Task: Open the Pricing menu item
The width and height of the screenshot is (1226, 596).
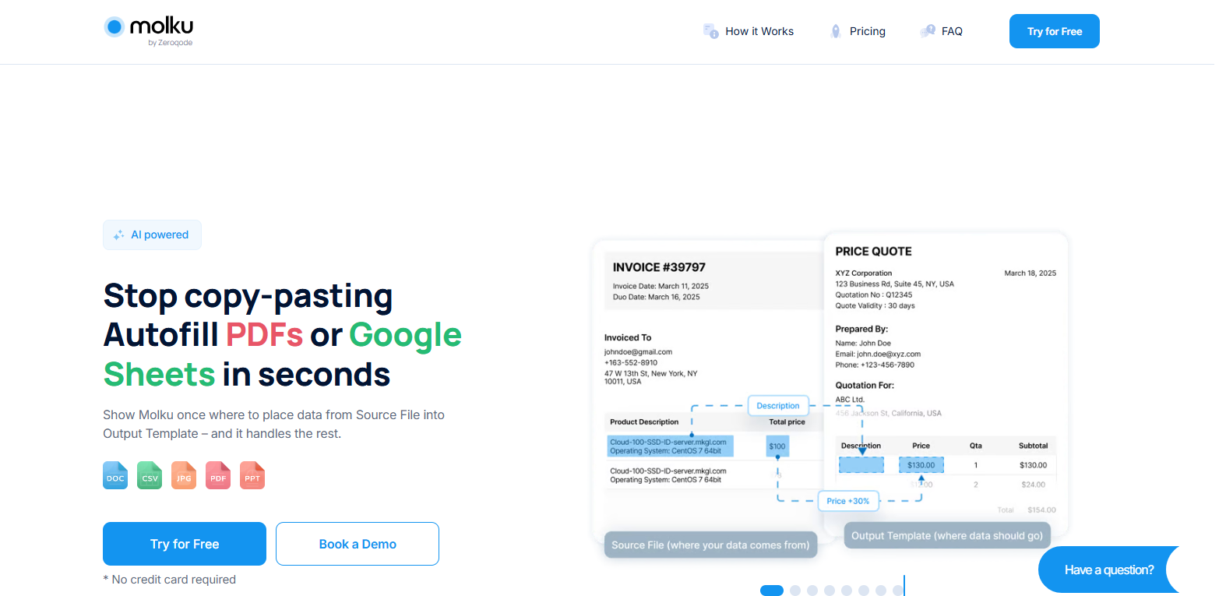Action: (x=868, y=31)
